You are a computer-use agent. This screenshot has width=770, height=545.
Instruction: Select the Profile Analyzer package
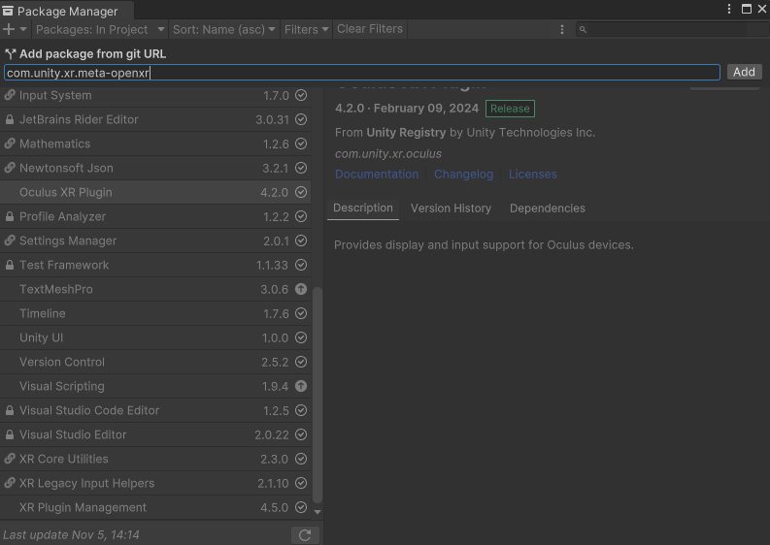pyautogui.click(x=155, y=216)
